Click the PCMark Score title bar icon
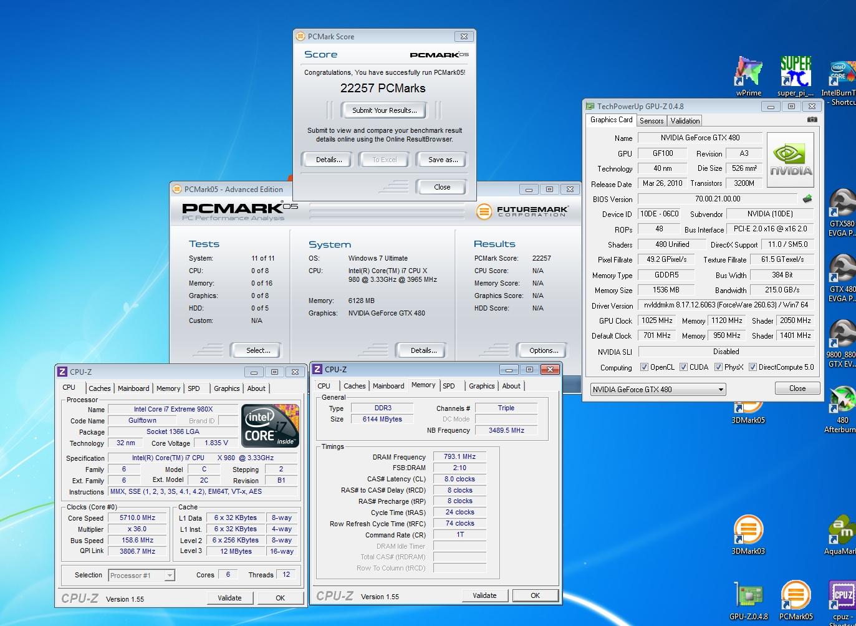Viewport: 856px width, 626px height. [301, 37]
